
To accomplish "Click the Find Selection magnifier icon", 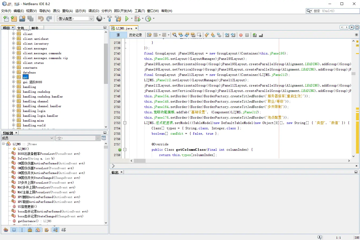I will click(175, 35).
